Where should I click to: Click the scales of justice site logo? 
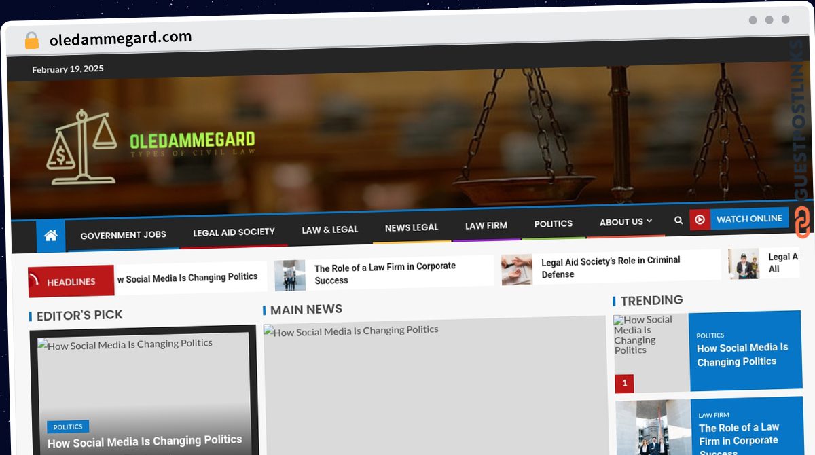[x=81, y=147]
